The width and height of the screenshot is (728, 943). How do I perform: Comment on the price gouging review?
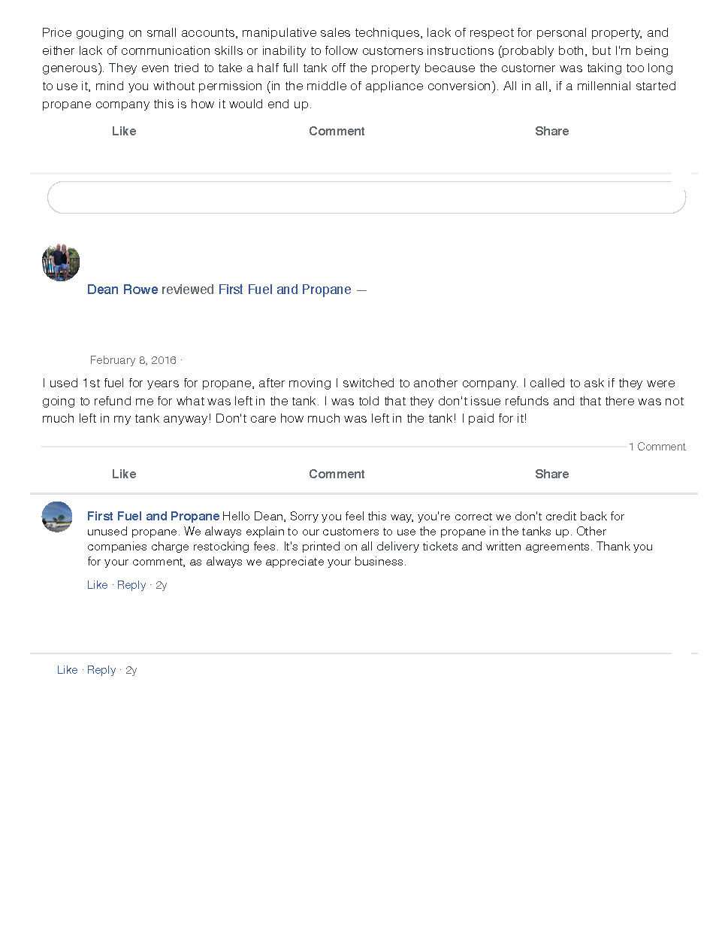[337, 131]
